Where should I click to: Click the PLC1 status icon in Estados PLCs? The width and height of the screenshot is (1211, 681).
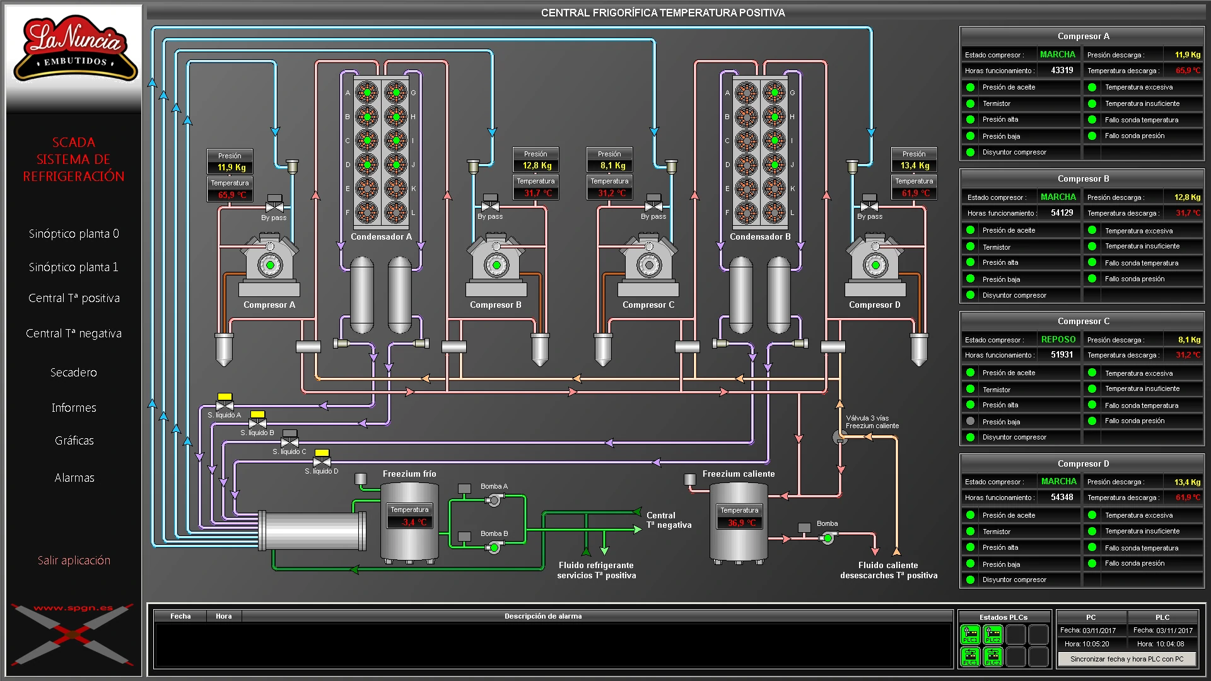pos(970,634)
